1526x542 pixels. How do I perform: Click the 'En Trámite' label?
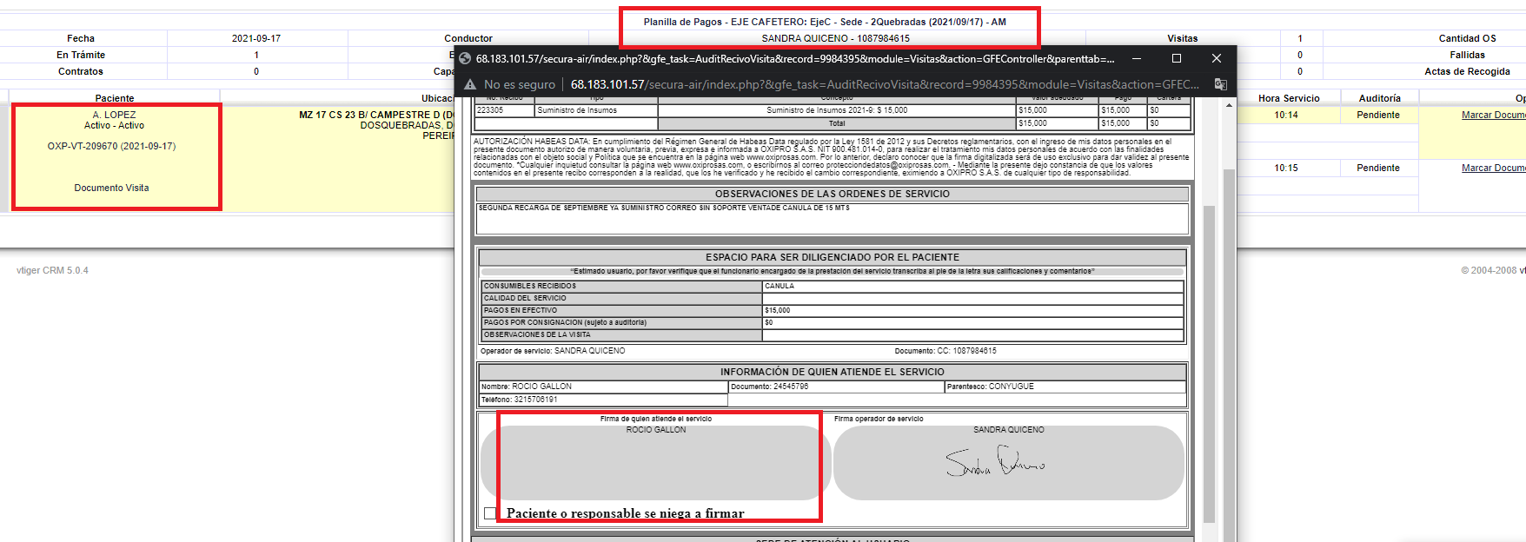pyautogui.click(x=81, y=55)
